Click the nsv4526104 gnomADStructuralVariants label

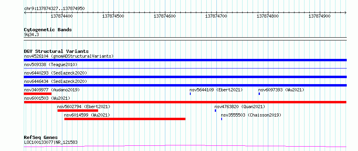click(69, 56)
